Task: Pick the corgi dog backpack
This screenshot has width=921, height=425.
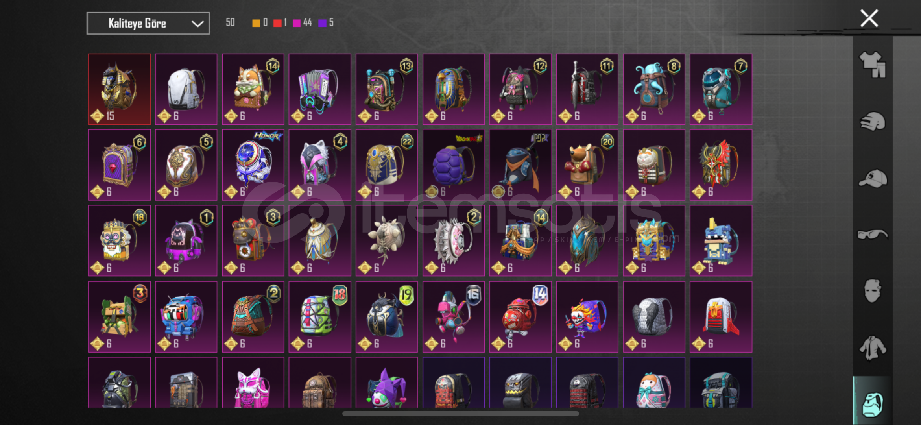Action: (x=253, y=89)
